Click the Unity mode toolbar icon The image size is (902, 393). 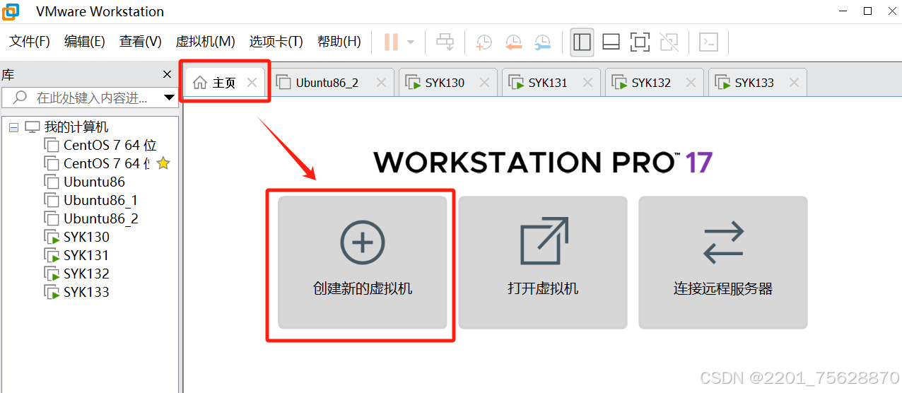(669, 42)
